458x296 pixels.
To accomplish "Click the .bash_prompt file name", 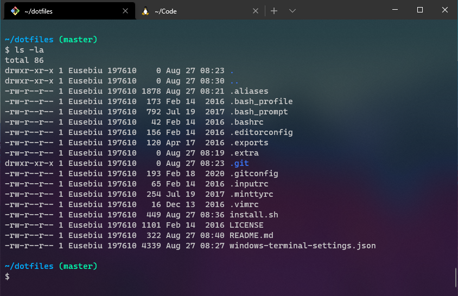I will 259,112.
